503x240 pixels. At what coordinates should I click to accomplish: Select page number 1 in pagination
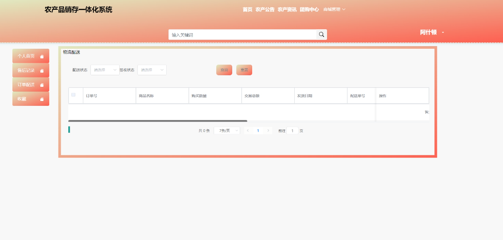(x=258, y=131)
